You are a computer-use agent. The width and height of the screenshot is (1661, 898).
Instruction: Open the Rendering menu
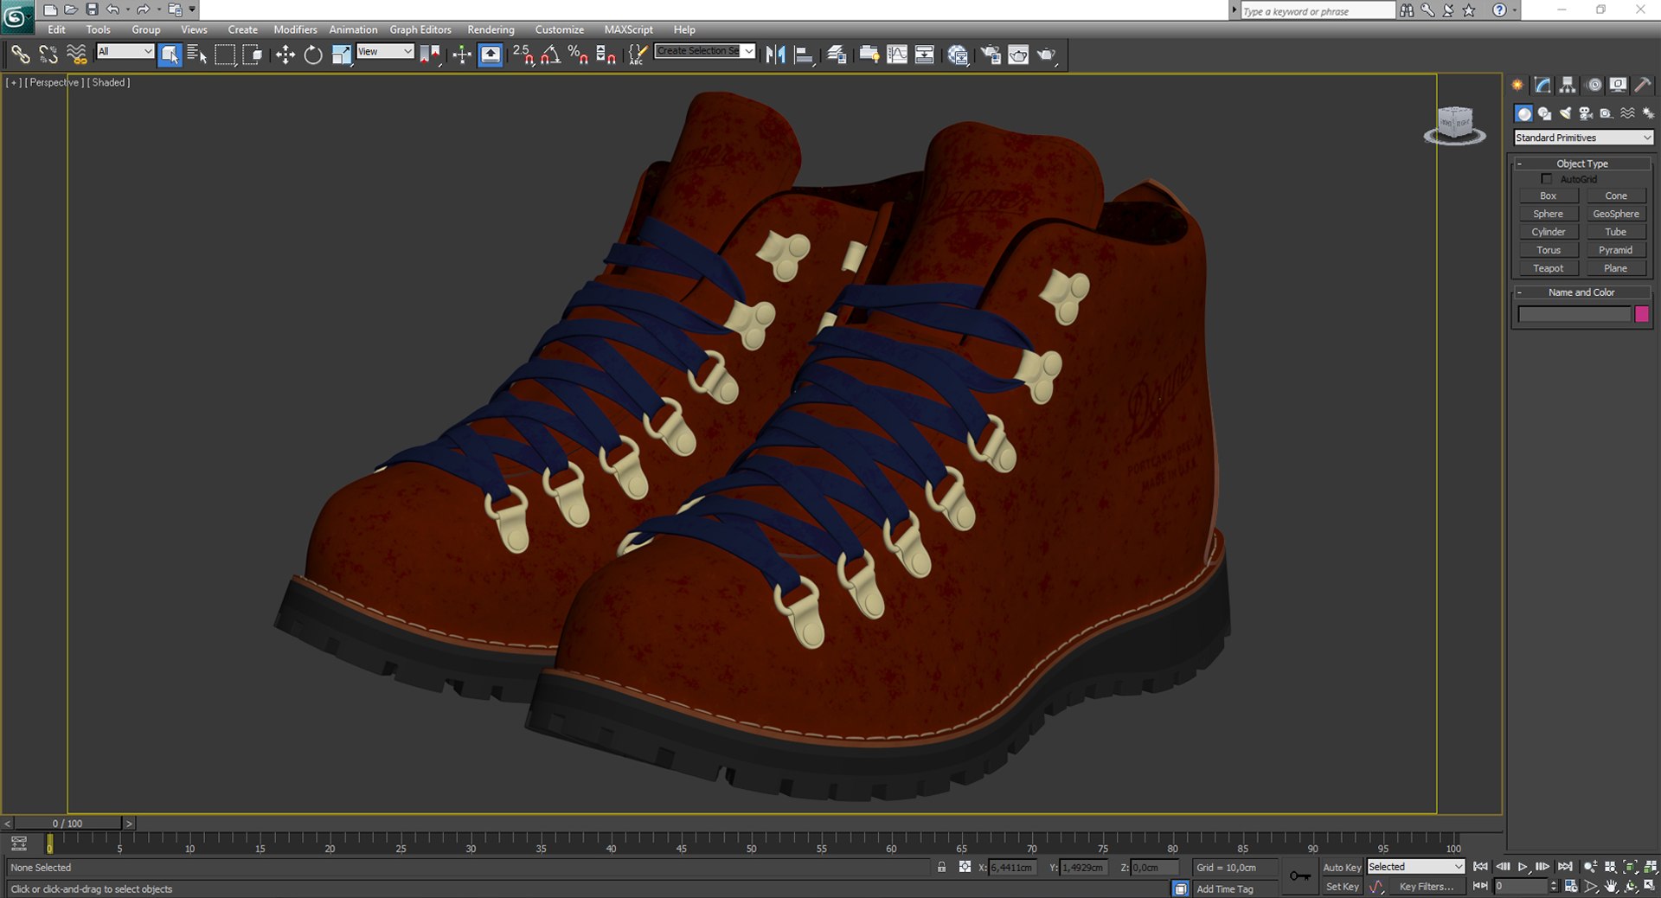491,29
